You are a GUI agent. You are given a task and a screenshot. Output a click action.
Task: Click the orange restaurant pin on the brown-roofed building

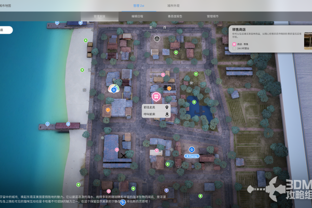point(108,110)
